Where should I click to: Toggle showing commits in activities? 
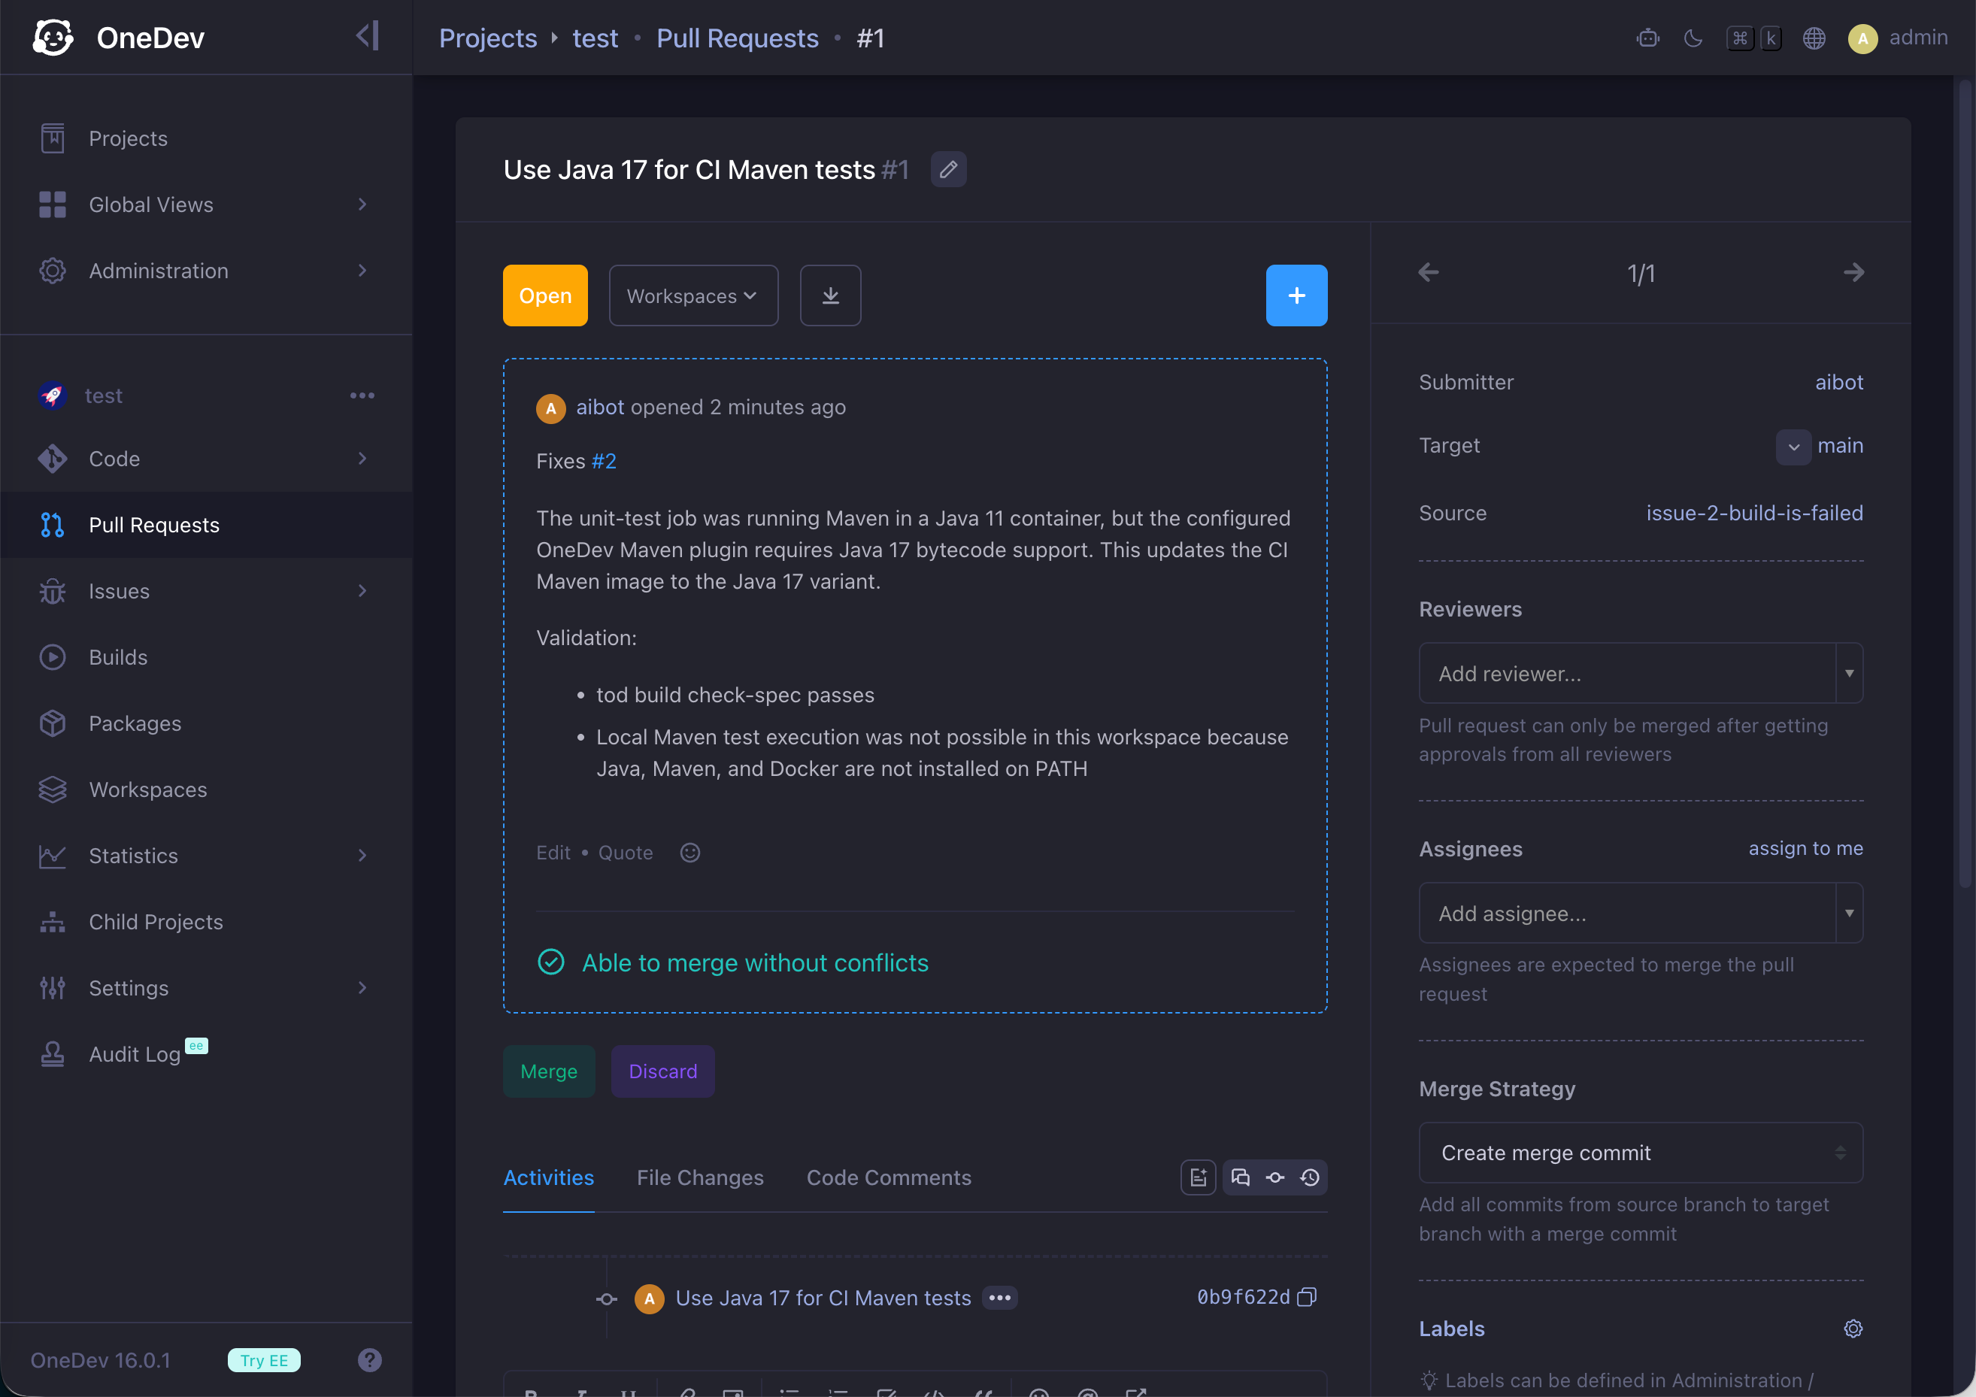pos(1275,1177)
